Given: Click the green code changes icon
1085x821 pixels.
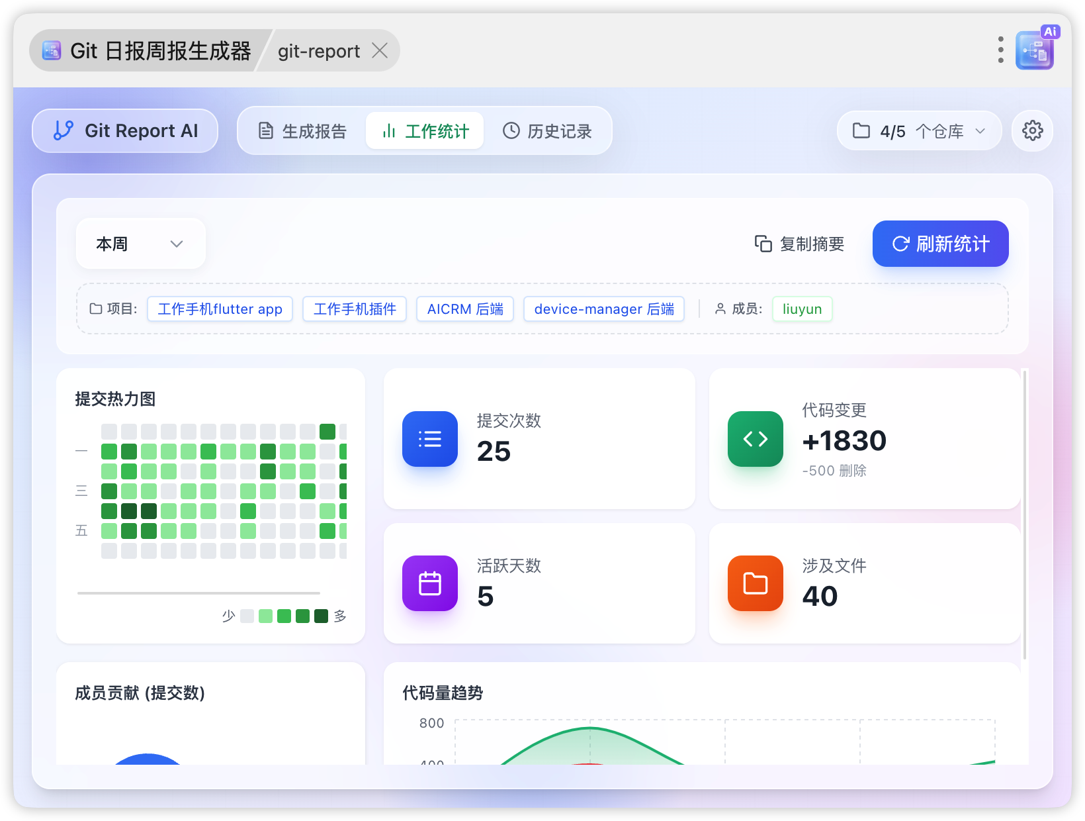Looking at the screenshot, I should point(756,439).
